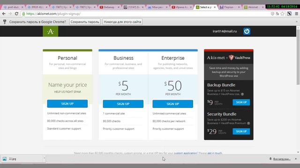Viewport: 300px width, 168px height.
Task: Close the downloads bar
Action: pyautogui.click(x=296, y=159)
